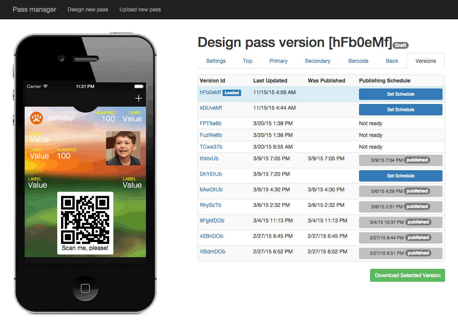The height and width of the screenshot is (326, 458).
Task: Click Set Schedule for version kDUveMf
Action: (x=401, y=110)
